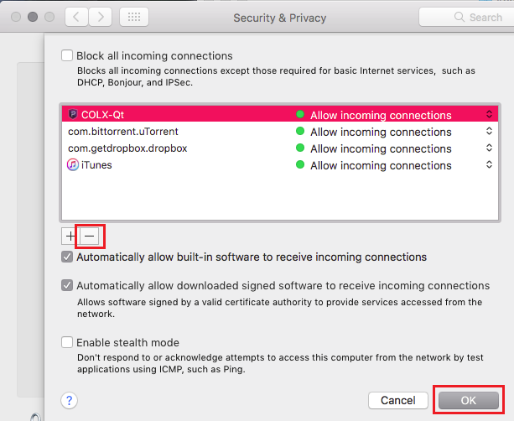This screenshot has width=514, height=421.
Task: Toggle automatically allow downloaded signed software
Action: pyautogui.click(x=67, y=286)
